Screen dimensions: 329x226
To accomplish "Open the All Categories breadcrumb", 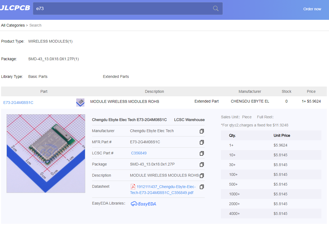I will (13, 25).
